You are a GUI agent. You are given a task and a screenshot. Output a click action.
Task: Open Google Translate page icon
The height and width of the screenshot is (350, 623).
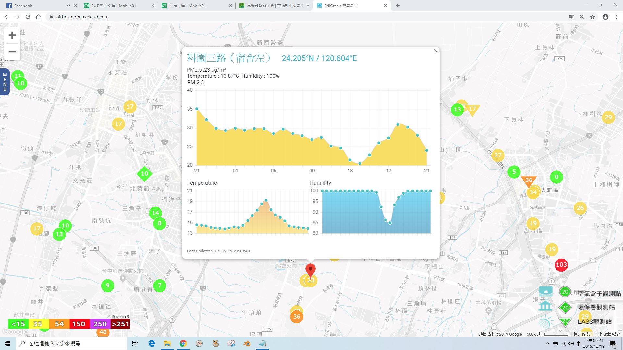[x=571, y=17]
